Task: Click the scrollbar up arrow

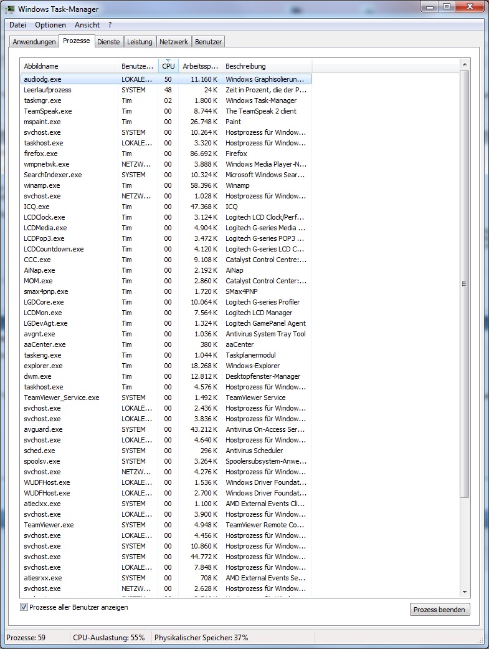Action: [x=465, y=64]
